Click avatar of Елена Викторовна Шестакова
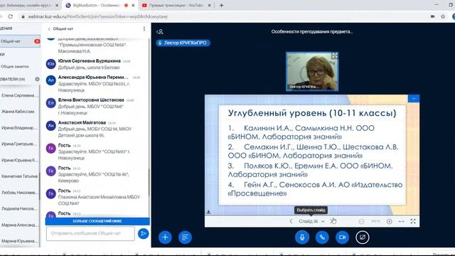The height and width of the screenshot is (256, 455). click(x=50, y=103)
